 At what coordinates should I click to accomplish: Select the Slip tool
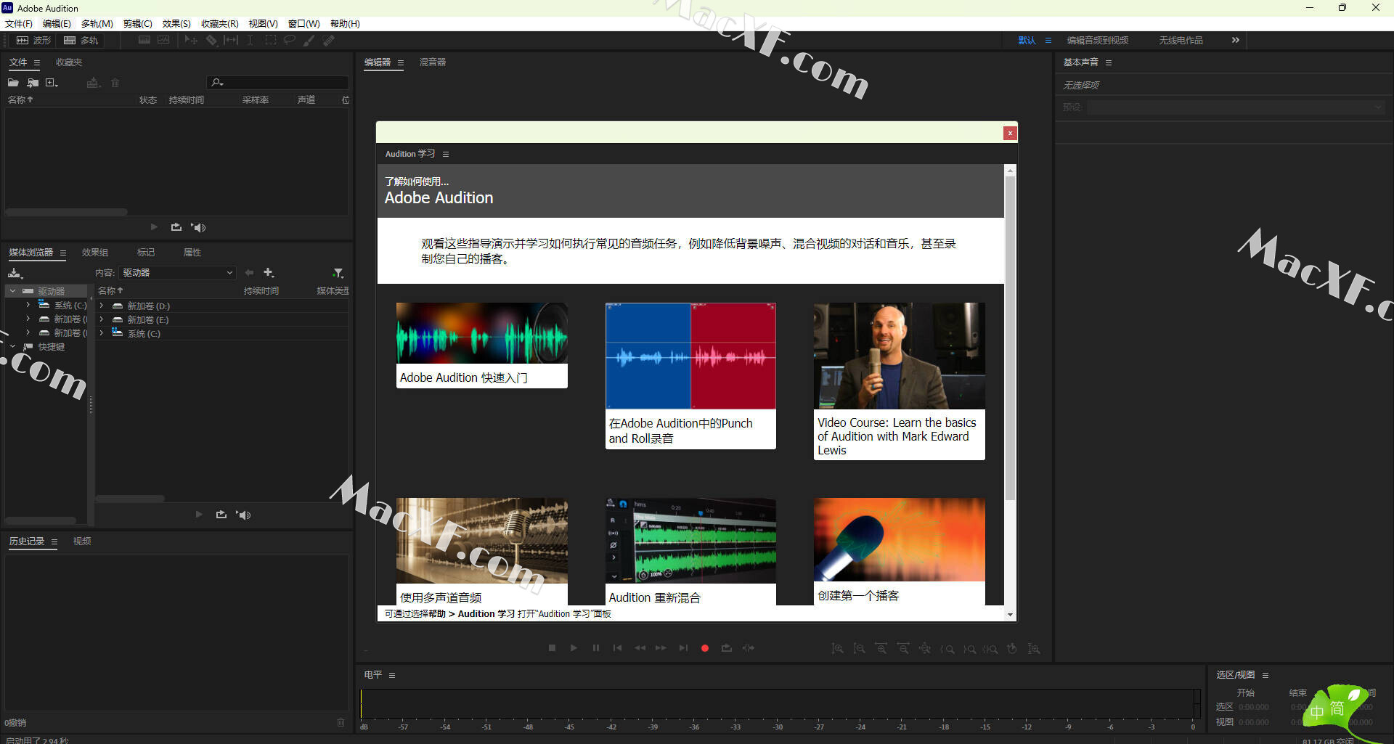(231, 41)
